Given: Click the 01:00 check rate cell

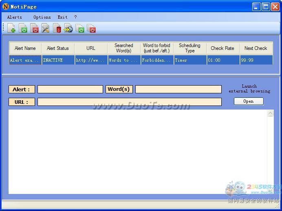Looking at the screenshot, I should click(x=223, y=60).
